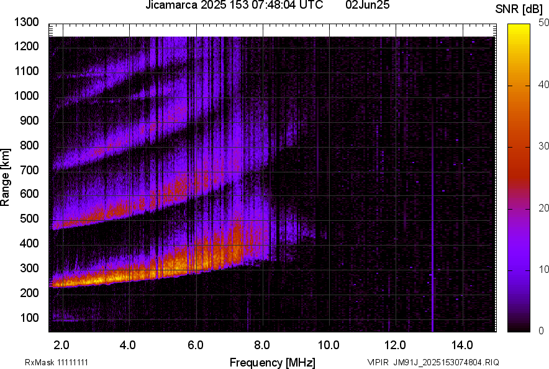This screenshot has width=549, height=369.
Task: Click the colorbar 10 tick value
Action: point(543,270)
